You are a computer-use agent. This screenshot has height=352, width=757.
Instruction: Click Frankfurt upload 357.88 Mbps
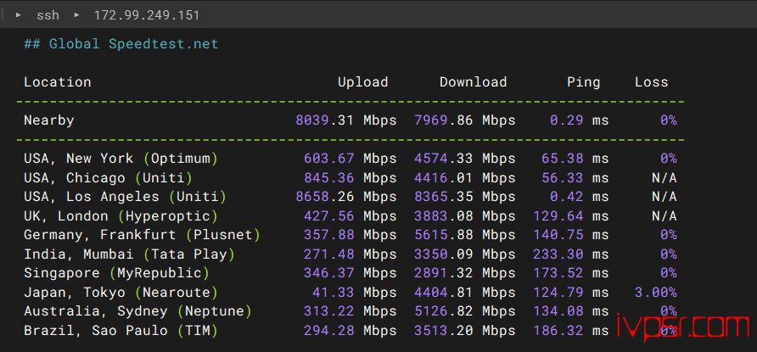tap(350, 235)
